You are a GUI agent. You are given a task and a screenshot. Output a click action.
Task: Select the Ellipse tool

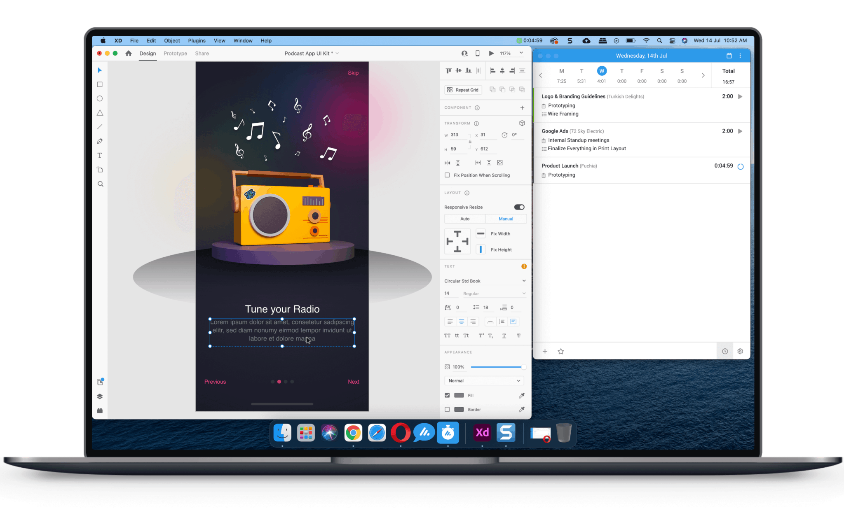point(99,98)
